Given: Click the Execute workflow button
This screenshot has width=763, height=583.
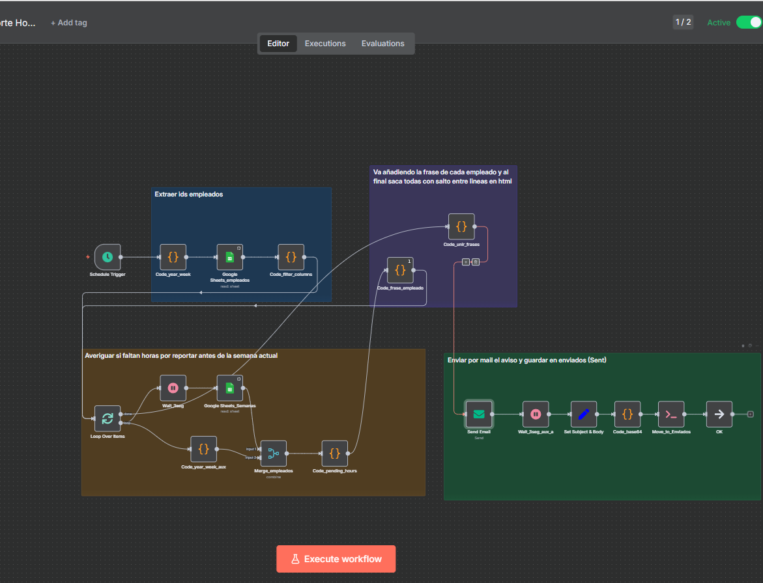Looking at the screenshot, I should pyautogui.click(x=336, y=559).
